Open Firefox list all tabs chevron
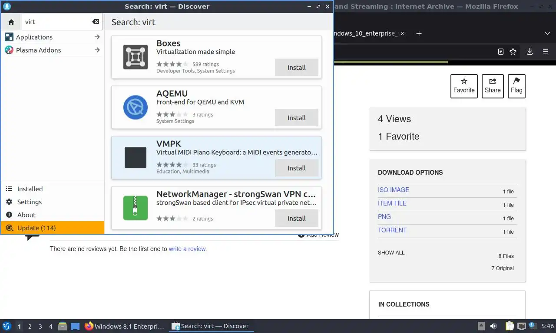Screen dimensions: 556x333 (547, 33)
